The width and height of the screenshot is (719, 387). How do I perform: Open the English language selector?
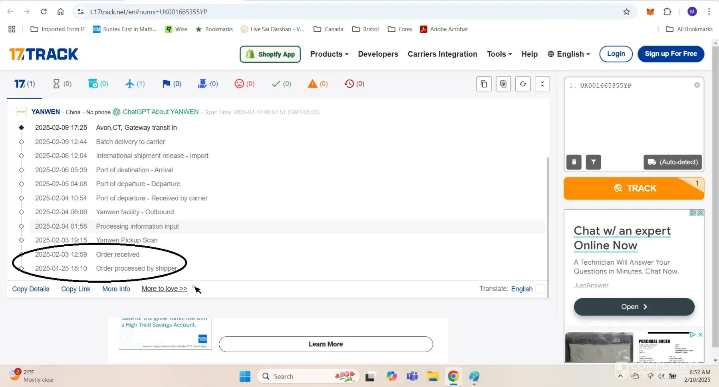(x=568, y=54)
